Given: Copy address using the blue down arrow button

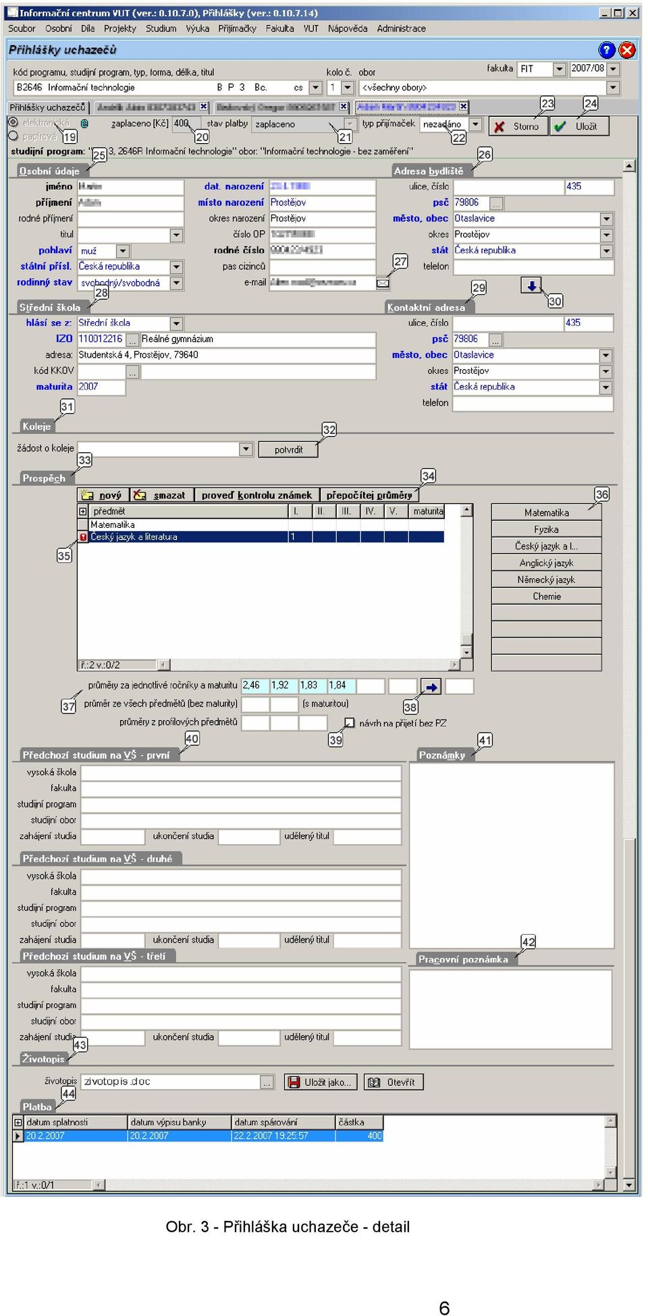Looking at the screenshot, I should click(531, 286).
